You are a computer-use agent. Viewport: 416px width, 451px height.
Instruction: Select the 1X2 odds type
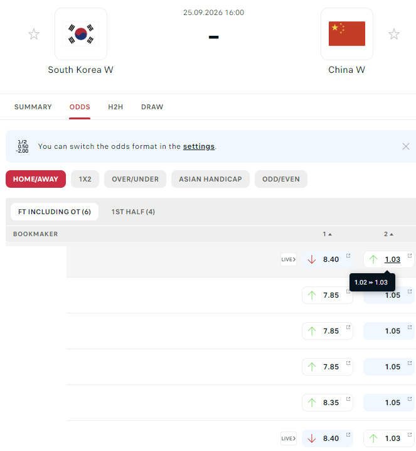[x=85, y=179]
